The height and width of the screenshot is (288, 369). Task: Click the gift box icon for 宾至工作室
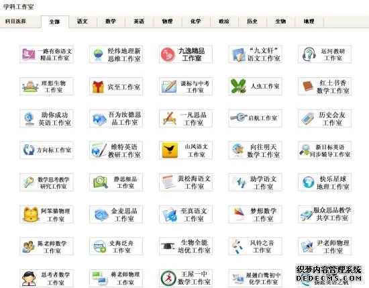click(98, 87)
